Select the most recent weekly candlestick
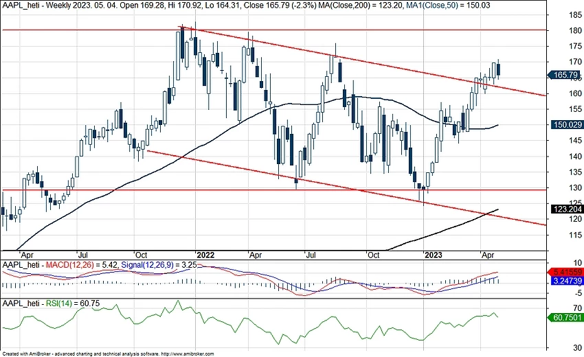The image size is (584, 357). click(498, 69)
